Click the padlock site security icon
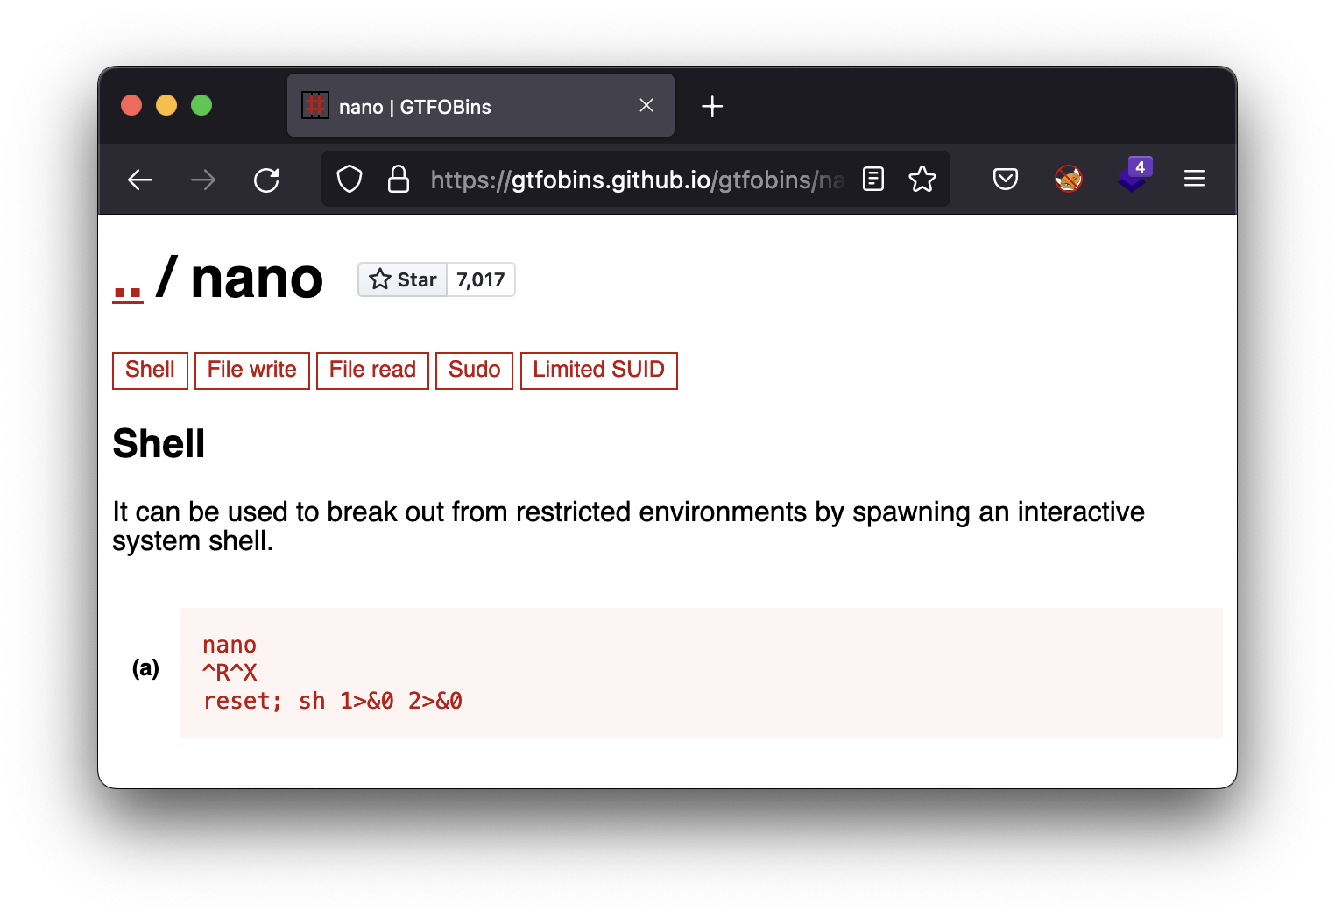This screenshot has width=1335, height=918. [399, 180]
